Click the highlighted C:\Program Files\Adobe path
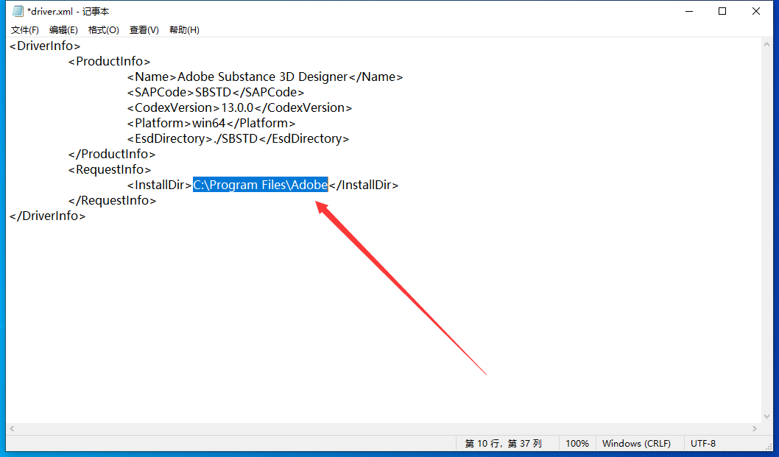This screenshot has width=779, height=457. pos(261,185)
